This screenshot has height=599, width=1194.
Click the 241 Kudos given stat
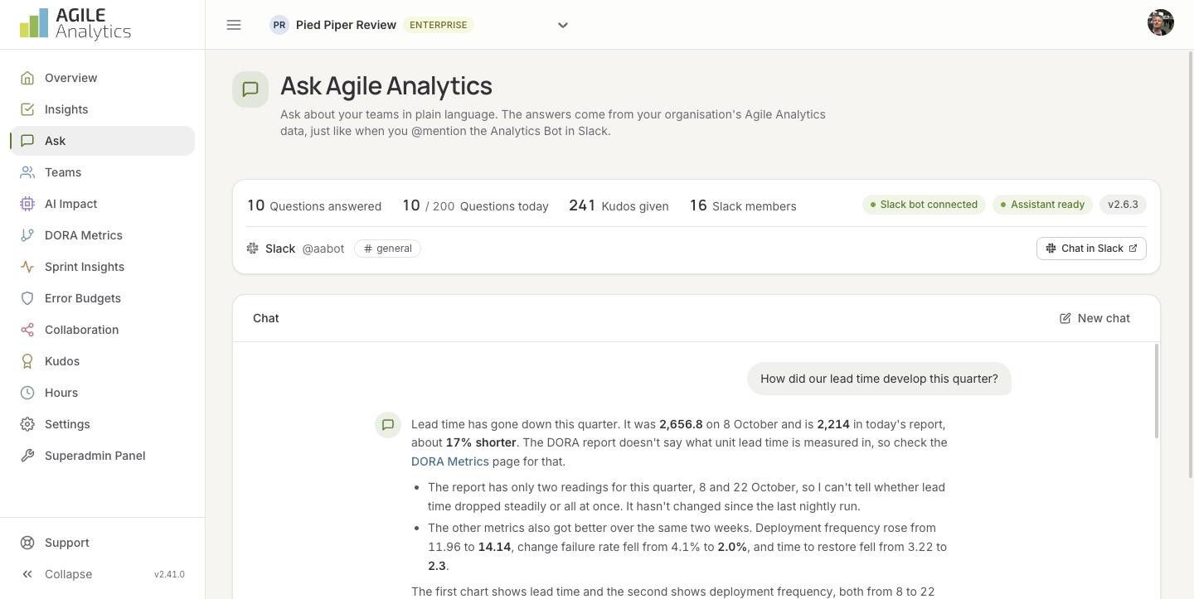pyautogui.click(x=619, y=205)
